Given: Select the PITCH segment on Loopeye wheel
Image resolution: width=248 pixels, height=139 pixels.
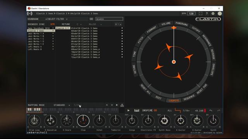Looking at the screenshot, I should [x=140, y=40].
